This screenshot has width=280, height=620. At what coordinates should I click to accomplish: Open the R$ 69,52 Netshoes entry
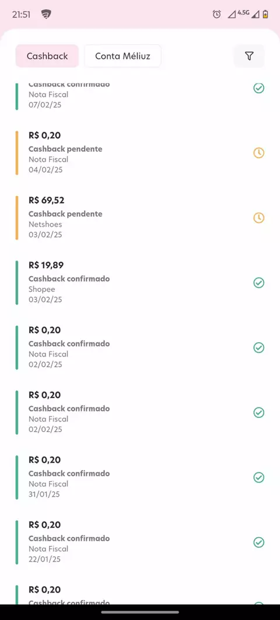[x=140, y=218]
